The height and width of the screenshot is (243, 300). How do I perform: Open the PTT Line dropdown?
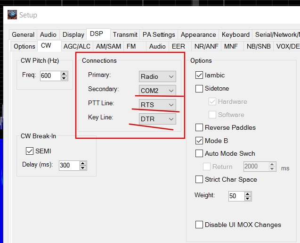click(158, 105)
